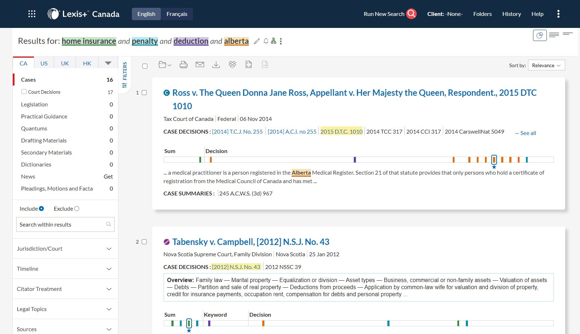
Task: Open the pie chart view icon
Action: point(539,35)
